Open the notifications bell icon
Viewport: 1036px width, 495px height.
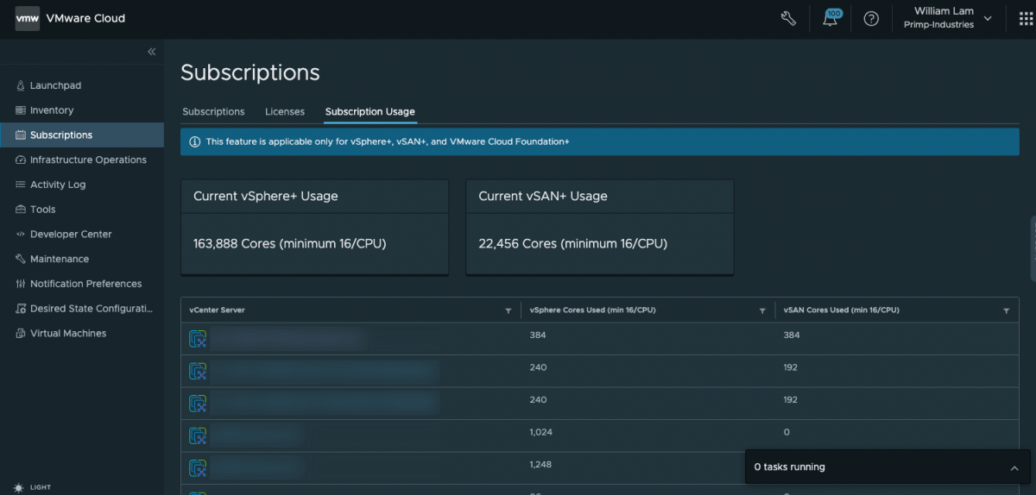[x=831, y=18]
